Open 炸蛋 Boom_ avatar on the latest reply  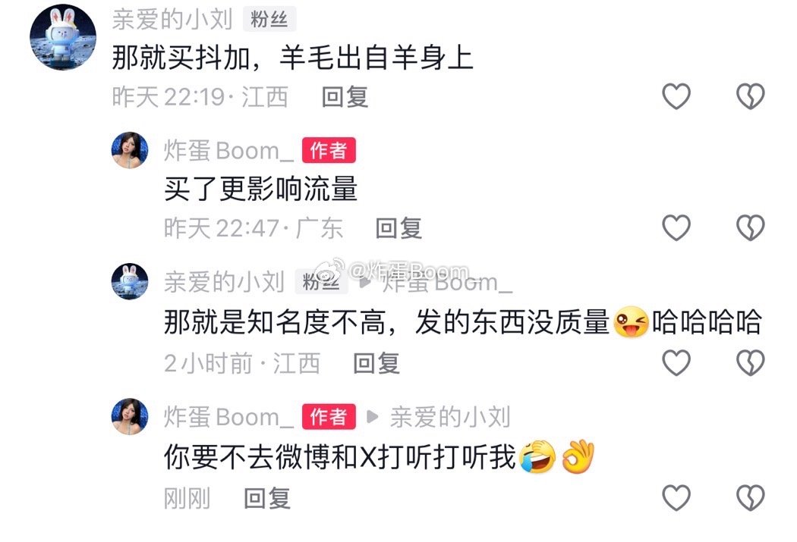(130, 417)
